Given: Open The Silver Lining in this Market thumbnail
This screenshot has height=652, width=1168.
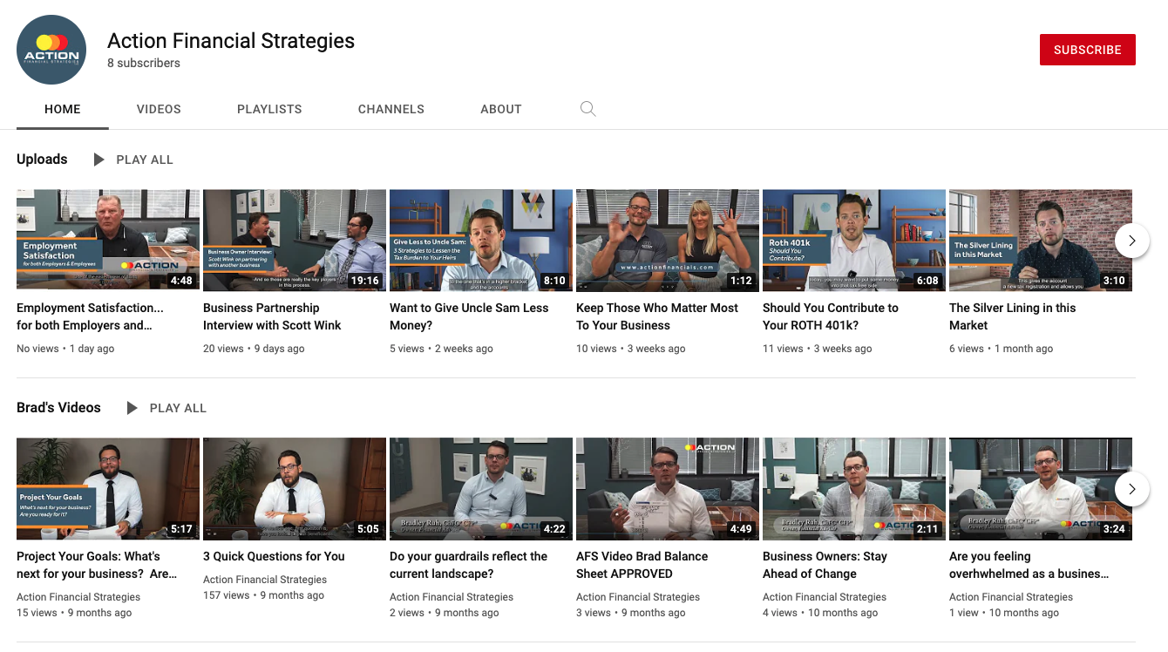Looking at the screenshot, I should [1041, 240].
